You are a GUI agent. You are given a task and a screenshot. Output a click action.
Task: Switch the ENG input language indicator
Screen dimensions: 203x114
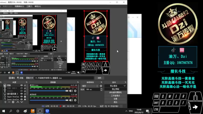[x=131, y=111]
